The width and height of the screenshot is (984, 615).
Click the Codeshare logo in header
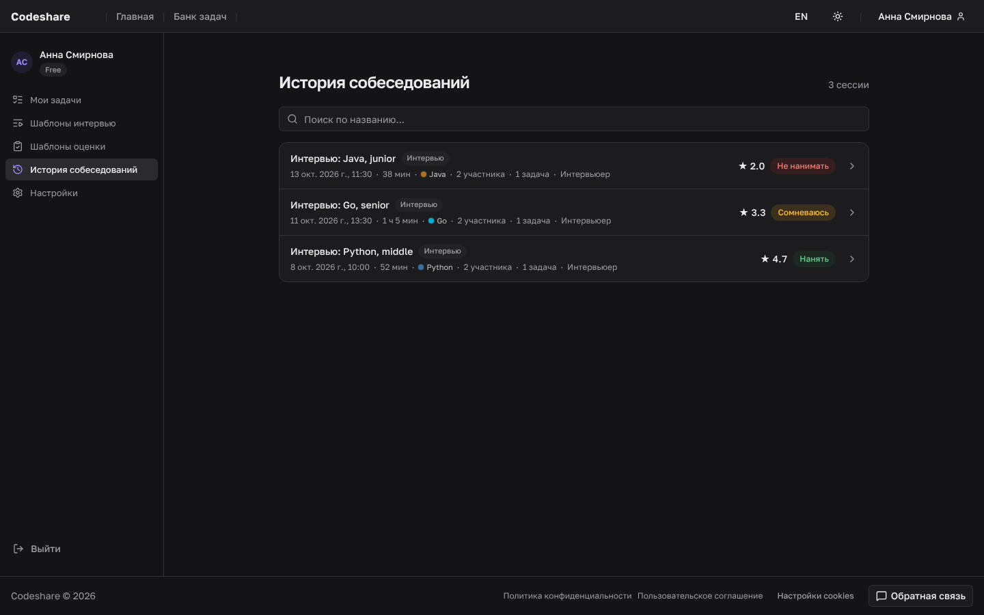point(40,16)
